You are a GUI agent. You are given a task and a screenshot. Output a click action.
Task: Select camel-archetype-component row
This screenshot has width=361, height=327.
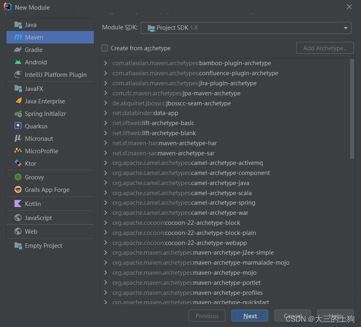pos(226,173)
